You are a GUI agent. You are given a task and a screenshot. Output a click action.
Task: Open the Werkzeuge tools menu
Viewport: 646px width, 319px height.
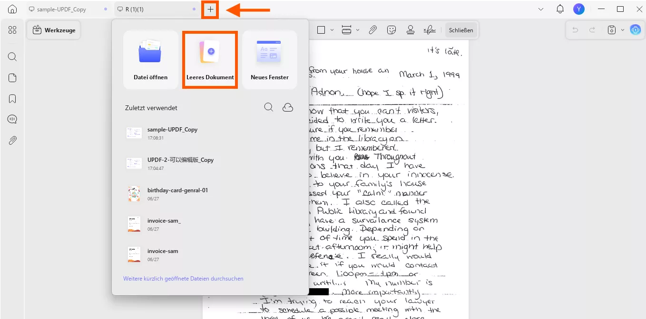pos(54,30)
